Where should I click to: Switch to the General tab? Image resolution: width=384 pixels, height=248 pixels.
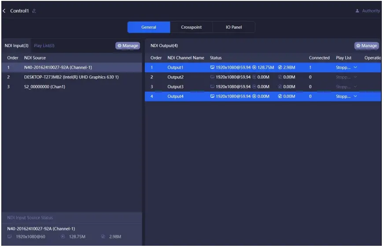[x=149, y=27]
